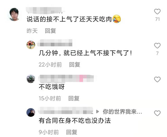The height and width of the screenshot is (137, 167).
Task: Tap the 7 likes count
Action: point(157,53)
